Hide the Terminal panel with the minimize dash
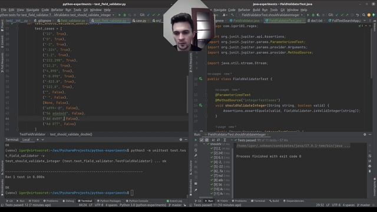This screenshot has height=212, width=377. click(186, 140)
